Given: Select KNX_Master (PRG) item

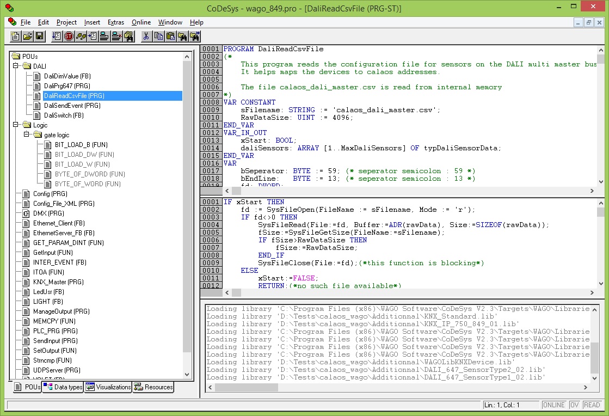Looking at the screenshot, I should [58, 282].
